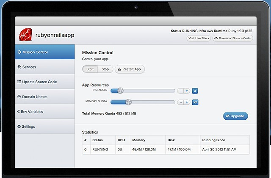The image size is (271, 178).
Task: Open the Services section
Action: coord(29,67)
